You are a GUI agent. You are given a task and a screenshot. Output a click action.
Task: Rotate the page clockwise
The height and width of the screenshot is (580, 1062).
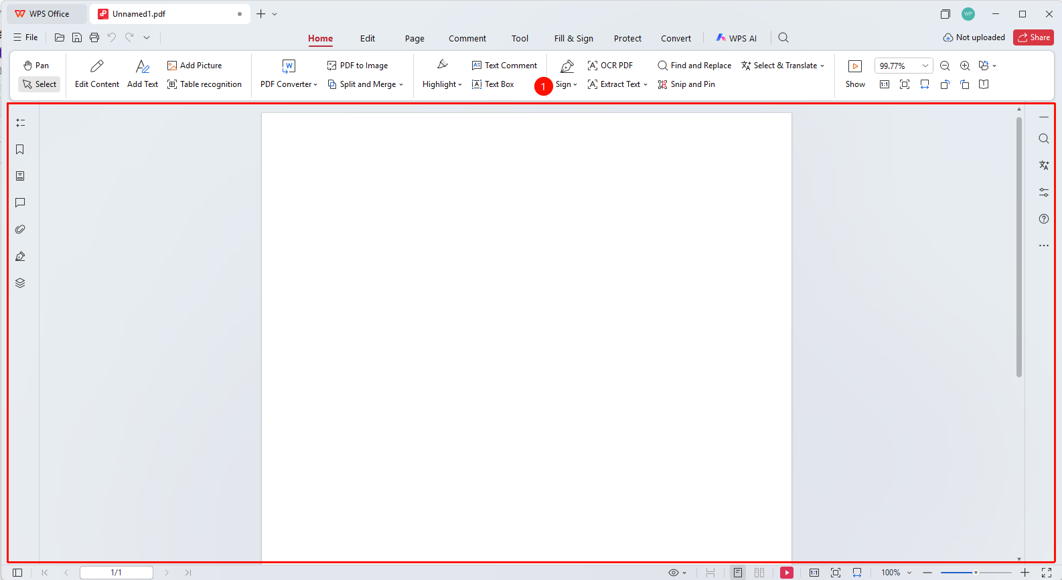pos(965,84)
